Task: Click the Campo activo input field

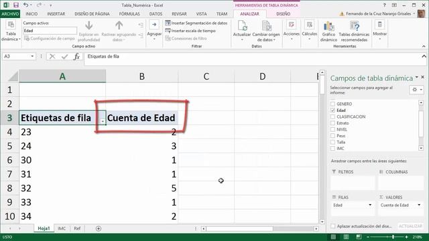Action: 50,31
